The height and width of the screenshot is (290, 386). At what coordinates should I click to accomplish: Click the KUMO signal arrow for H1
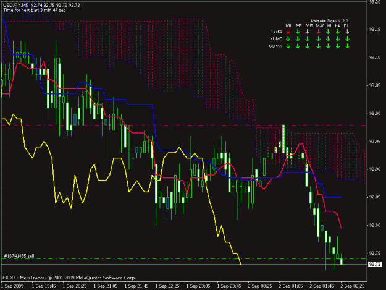coord(328,39)
